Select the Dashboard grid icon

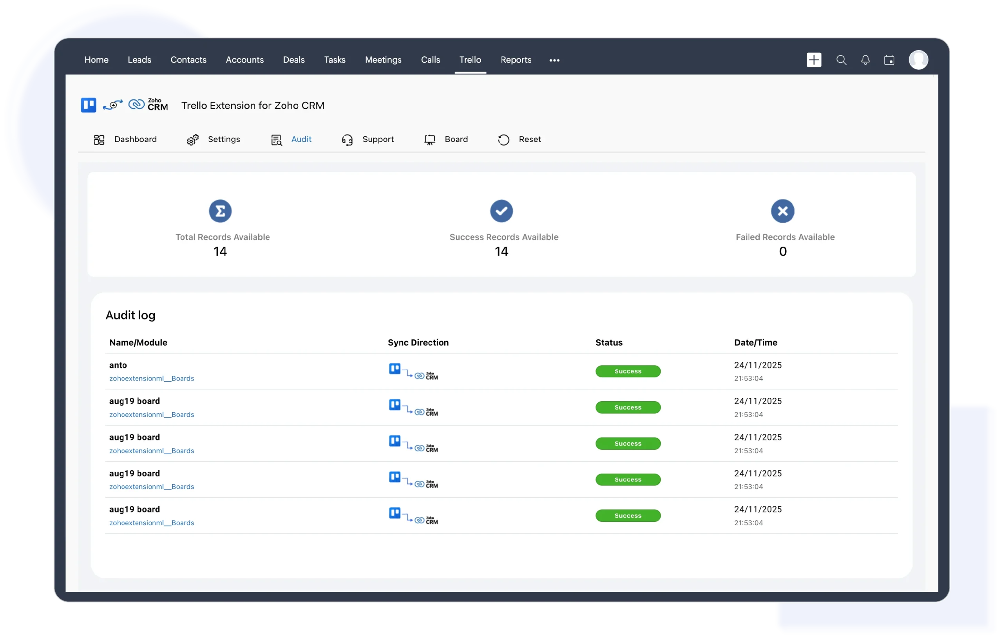[99, 139]
